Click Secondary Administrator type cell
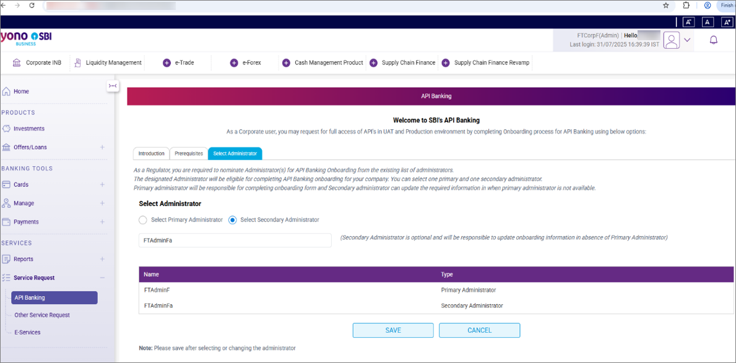736x363 pixels. click(472, 305)
